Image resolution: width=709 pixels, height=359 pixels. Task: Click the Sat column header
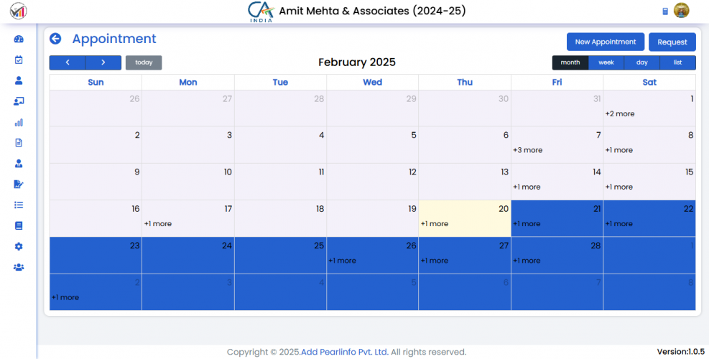tap(649, 83)
